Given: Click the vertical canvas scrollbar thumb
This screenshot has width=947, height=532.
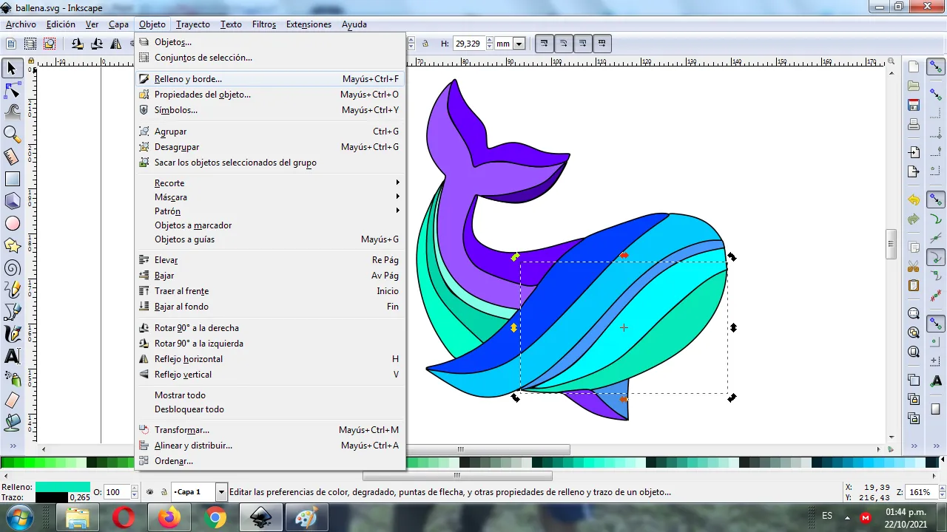Looking at the screenshot, I should point(892,245).
